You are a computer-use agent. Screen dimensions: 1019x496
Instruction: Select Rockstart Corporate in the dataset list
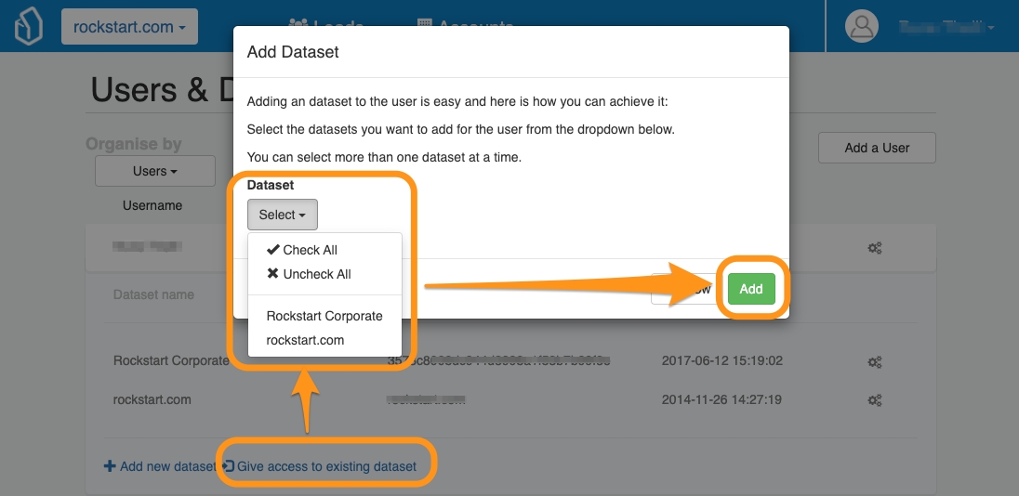[x=324, y=316]
